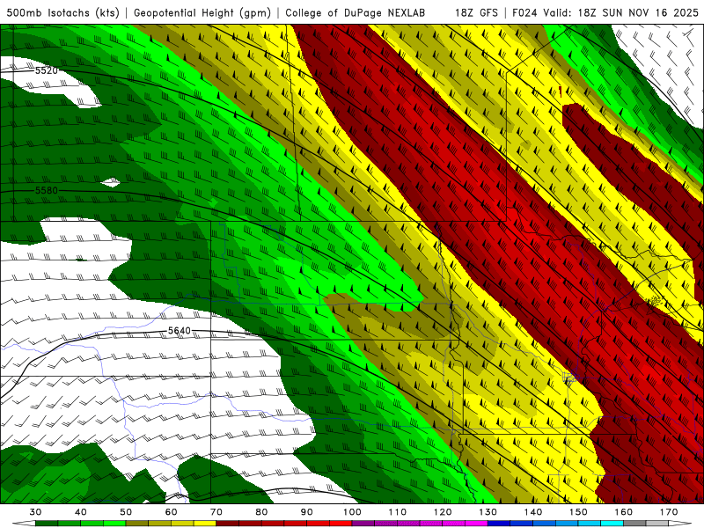Click the 'Geopotential Height (gpm)' title text
The height and width of the screenshot is (528, 704).
202,13
